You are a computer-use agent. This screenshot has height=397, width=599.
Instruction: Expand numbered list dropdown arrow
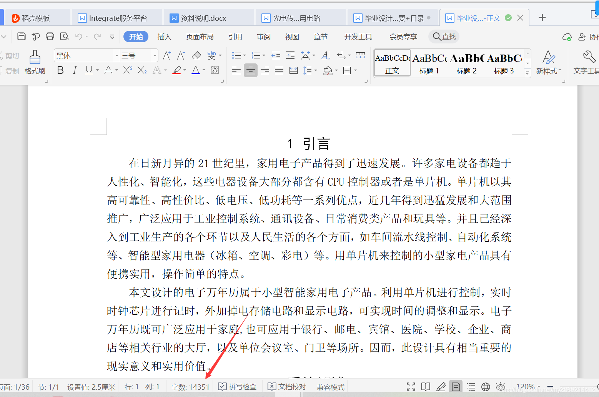[x=264, y=56]
